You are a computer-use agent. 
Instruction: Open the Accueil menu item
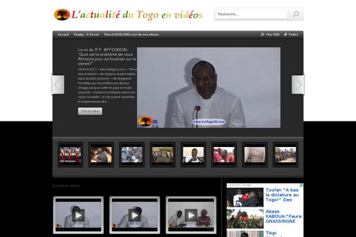[x=63, y=34]
